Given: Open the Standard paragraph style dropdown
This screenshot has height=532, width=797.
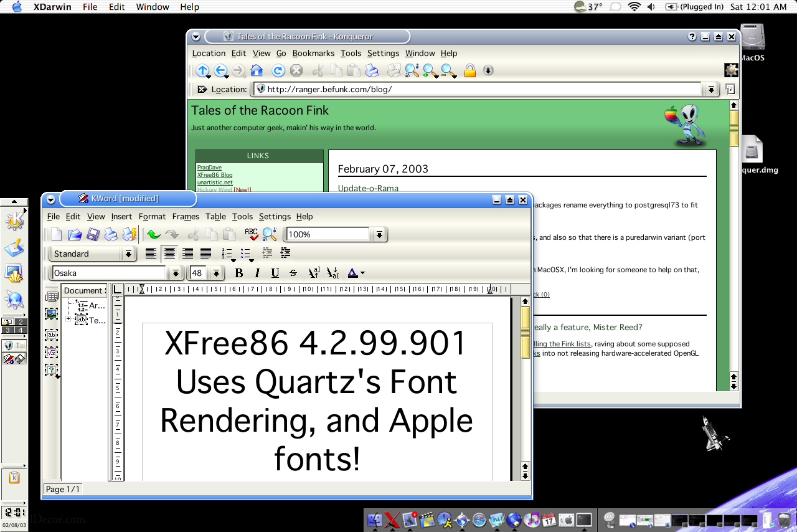Looking at the screenshot, I should [x=128, y=254].
